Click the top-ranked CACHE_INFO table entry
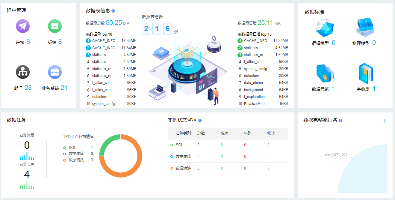Screen dimensions: 395x200 click(x=104, y=41)
